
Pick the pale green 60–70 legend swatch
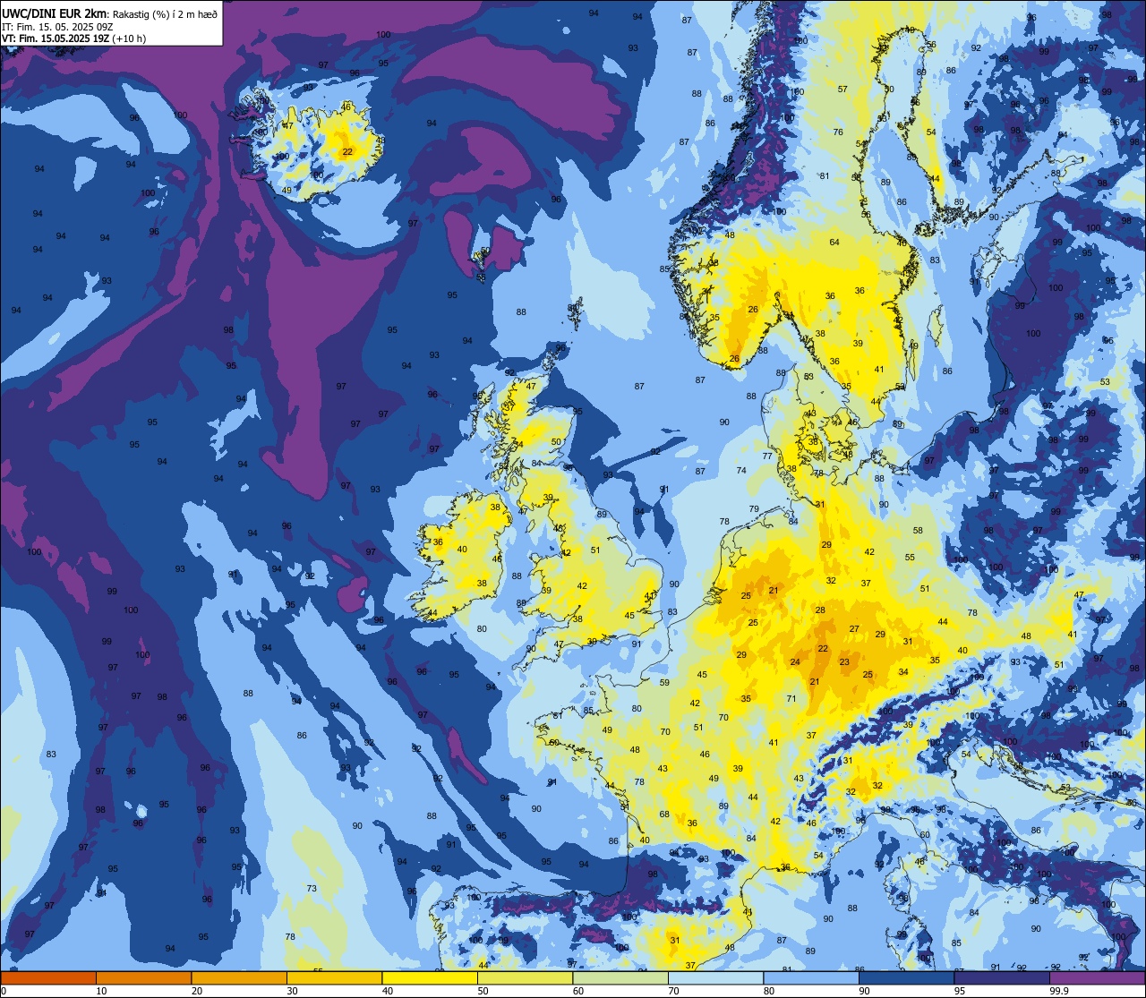tap(620, 977)
